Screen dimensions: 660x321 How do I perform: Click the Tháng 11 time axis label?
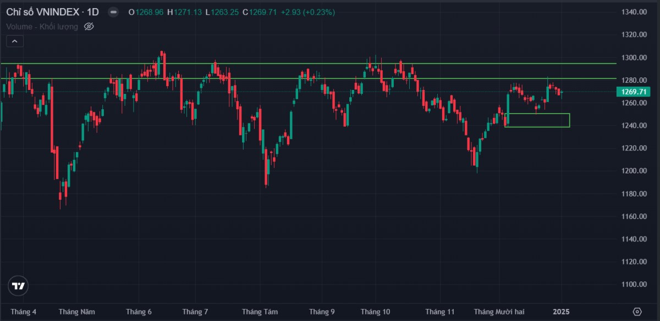(x=440, y=312)
